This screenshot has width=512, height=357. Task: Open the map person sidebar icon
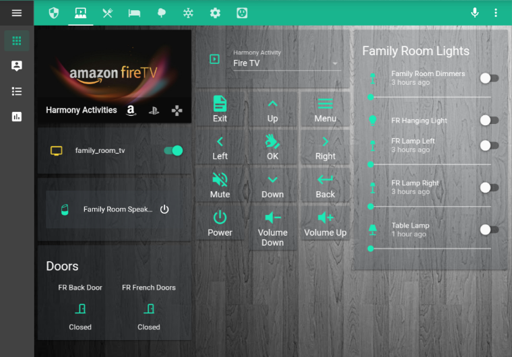pyautogui.click(x=17, y=65)
